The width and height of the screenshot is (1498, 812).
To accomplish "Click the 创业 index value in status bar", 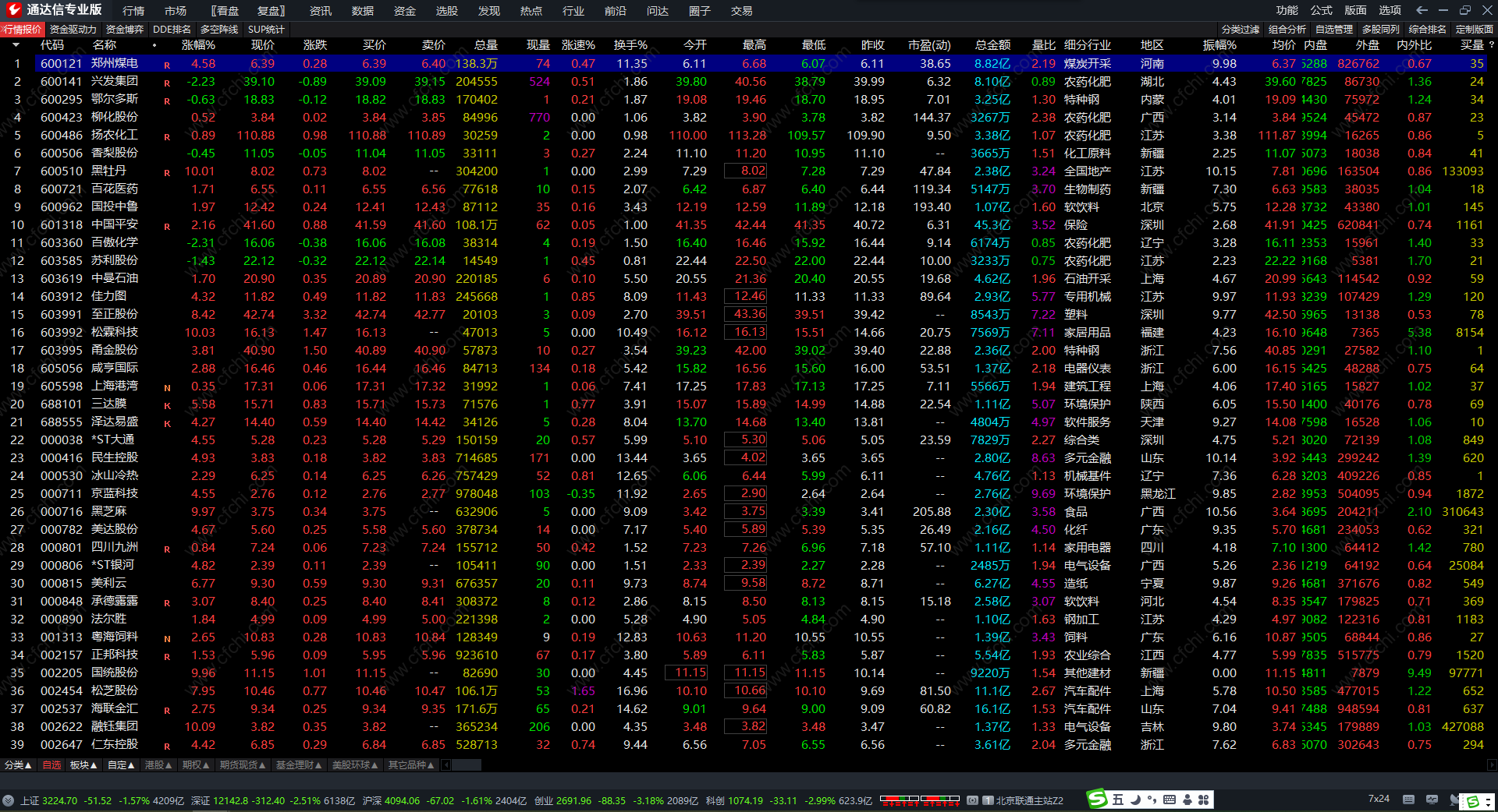I will (x=574, y=800).
